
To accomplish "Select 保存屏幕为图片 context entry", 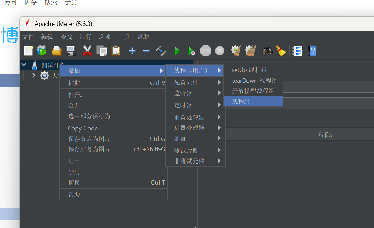I will pyautogui.click(x=112, y=149).
